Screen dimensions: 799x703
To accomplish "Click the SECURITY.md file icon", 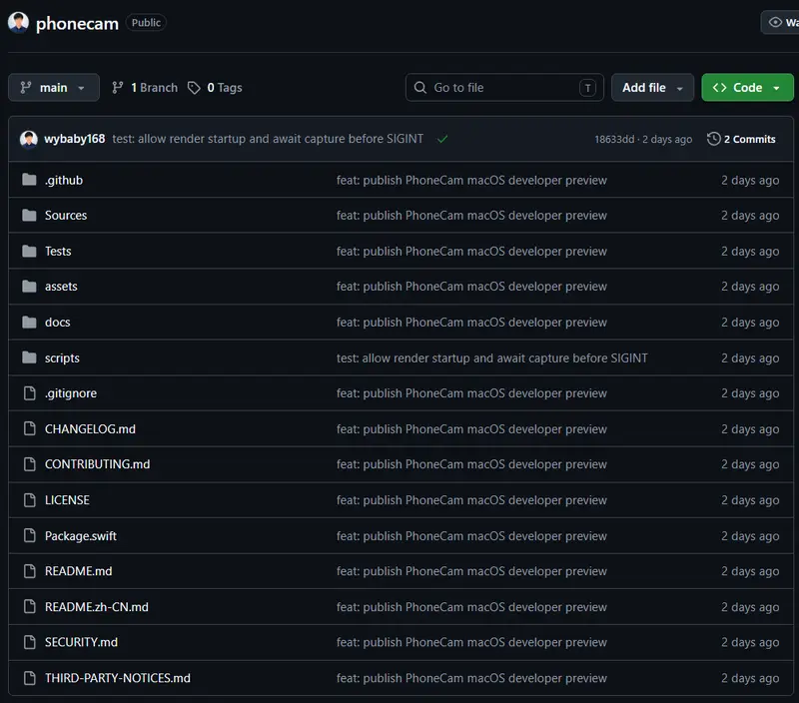I will pos(30,642).
